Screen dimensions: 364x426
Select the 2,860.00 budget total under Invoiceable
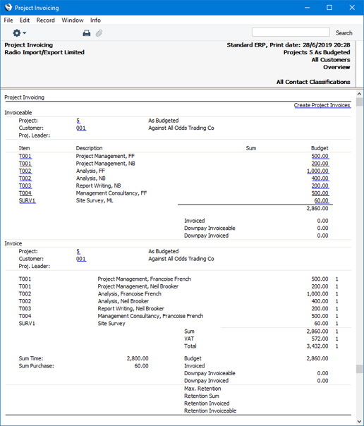tap(317, 208)
